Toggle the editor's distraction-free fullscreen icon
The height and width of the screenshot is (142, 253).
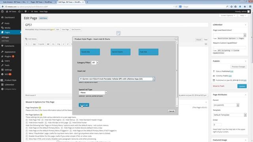click(x=206, y=44)
